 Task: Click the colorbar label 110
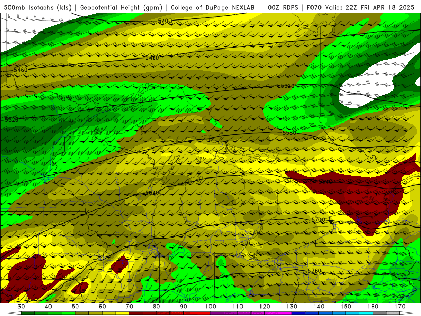click(x=238, y=307)
